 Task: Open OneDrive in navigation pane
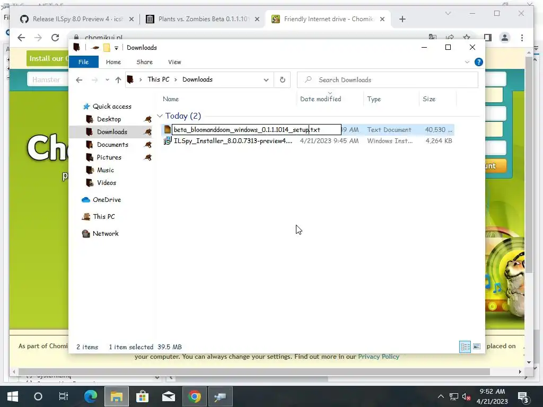107,200
